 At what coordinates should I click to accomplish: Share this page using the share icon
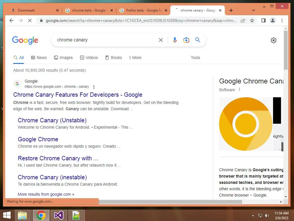pyautogui.click(x=243, y=20)
